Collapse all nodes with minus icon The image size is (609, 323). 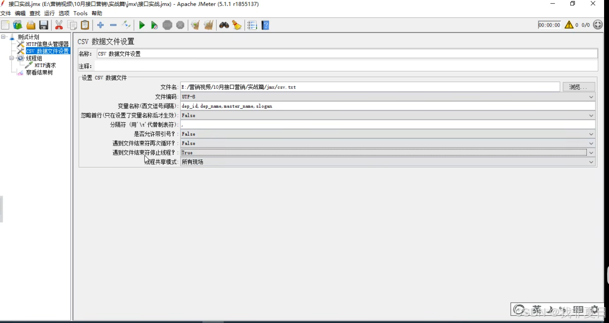[113, 25]
